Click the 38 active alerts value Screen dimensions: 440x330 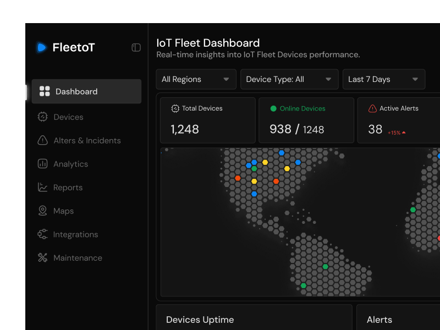(x=375, y=129)
